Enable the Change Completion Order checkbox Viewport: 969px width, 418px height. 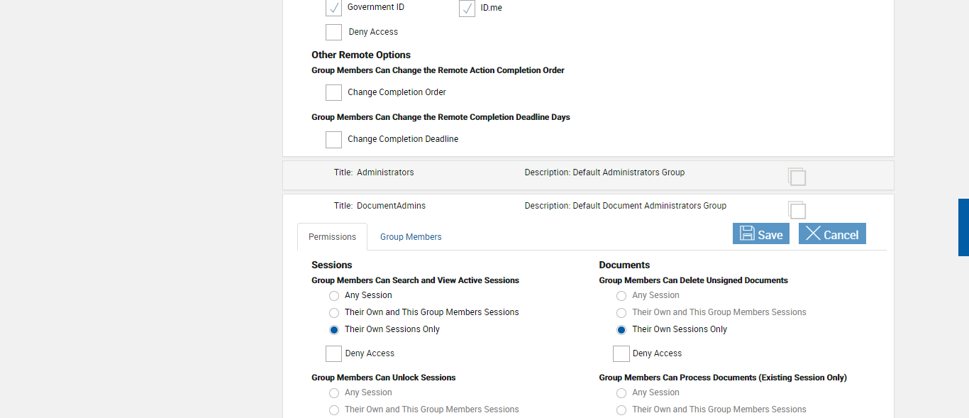333,92
